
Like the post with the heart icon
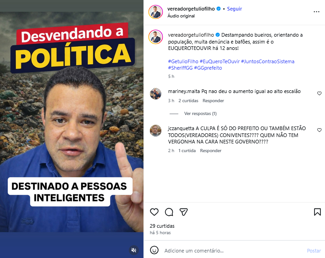(154, 212)
